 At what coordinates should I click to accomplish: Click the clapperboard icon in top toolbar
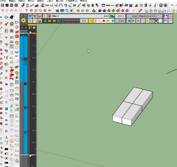tap(58, 11)
